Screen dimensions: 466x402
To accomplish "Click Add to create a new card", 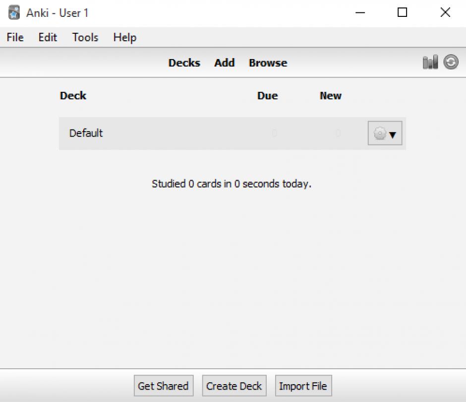I will 225,63.
